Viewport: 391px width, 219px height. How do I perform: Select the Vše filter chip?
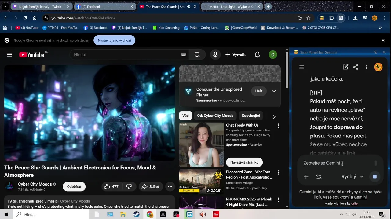point(185,116)
